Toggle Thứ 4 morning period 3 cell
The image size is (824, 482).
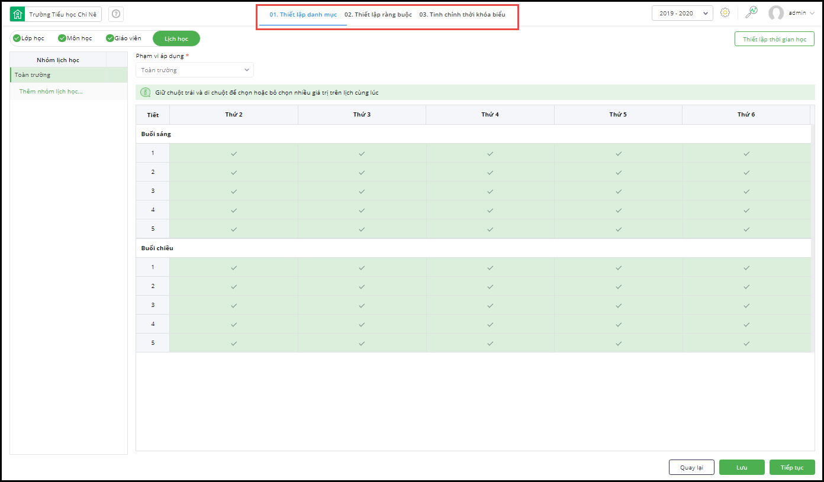490,191
